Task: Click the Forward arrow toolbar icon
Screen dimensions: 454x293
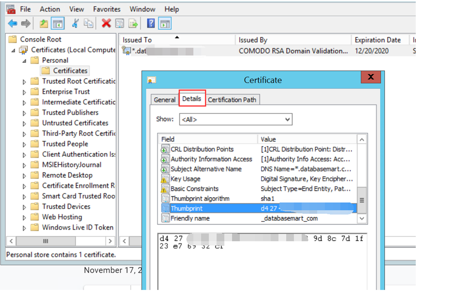Action: [x=26, y=24]
